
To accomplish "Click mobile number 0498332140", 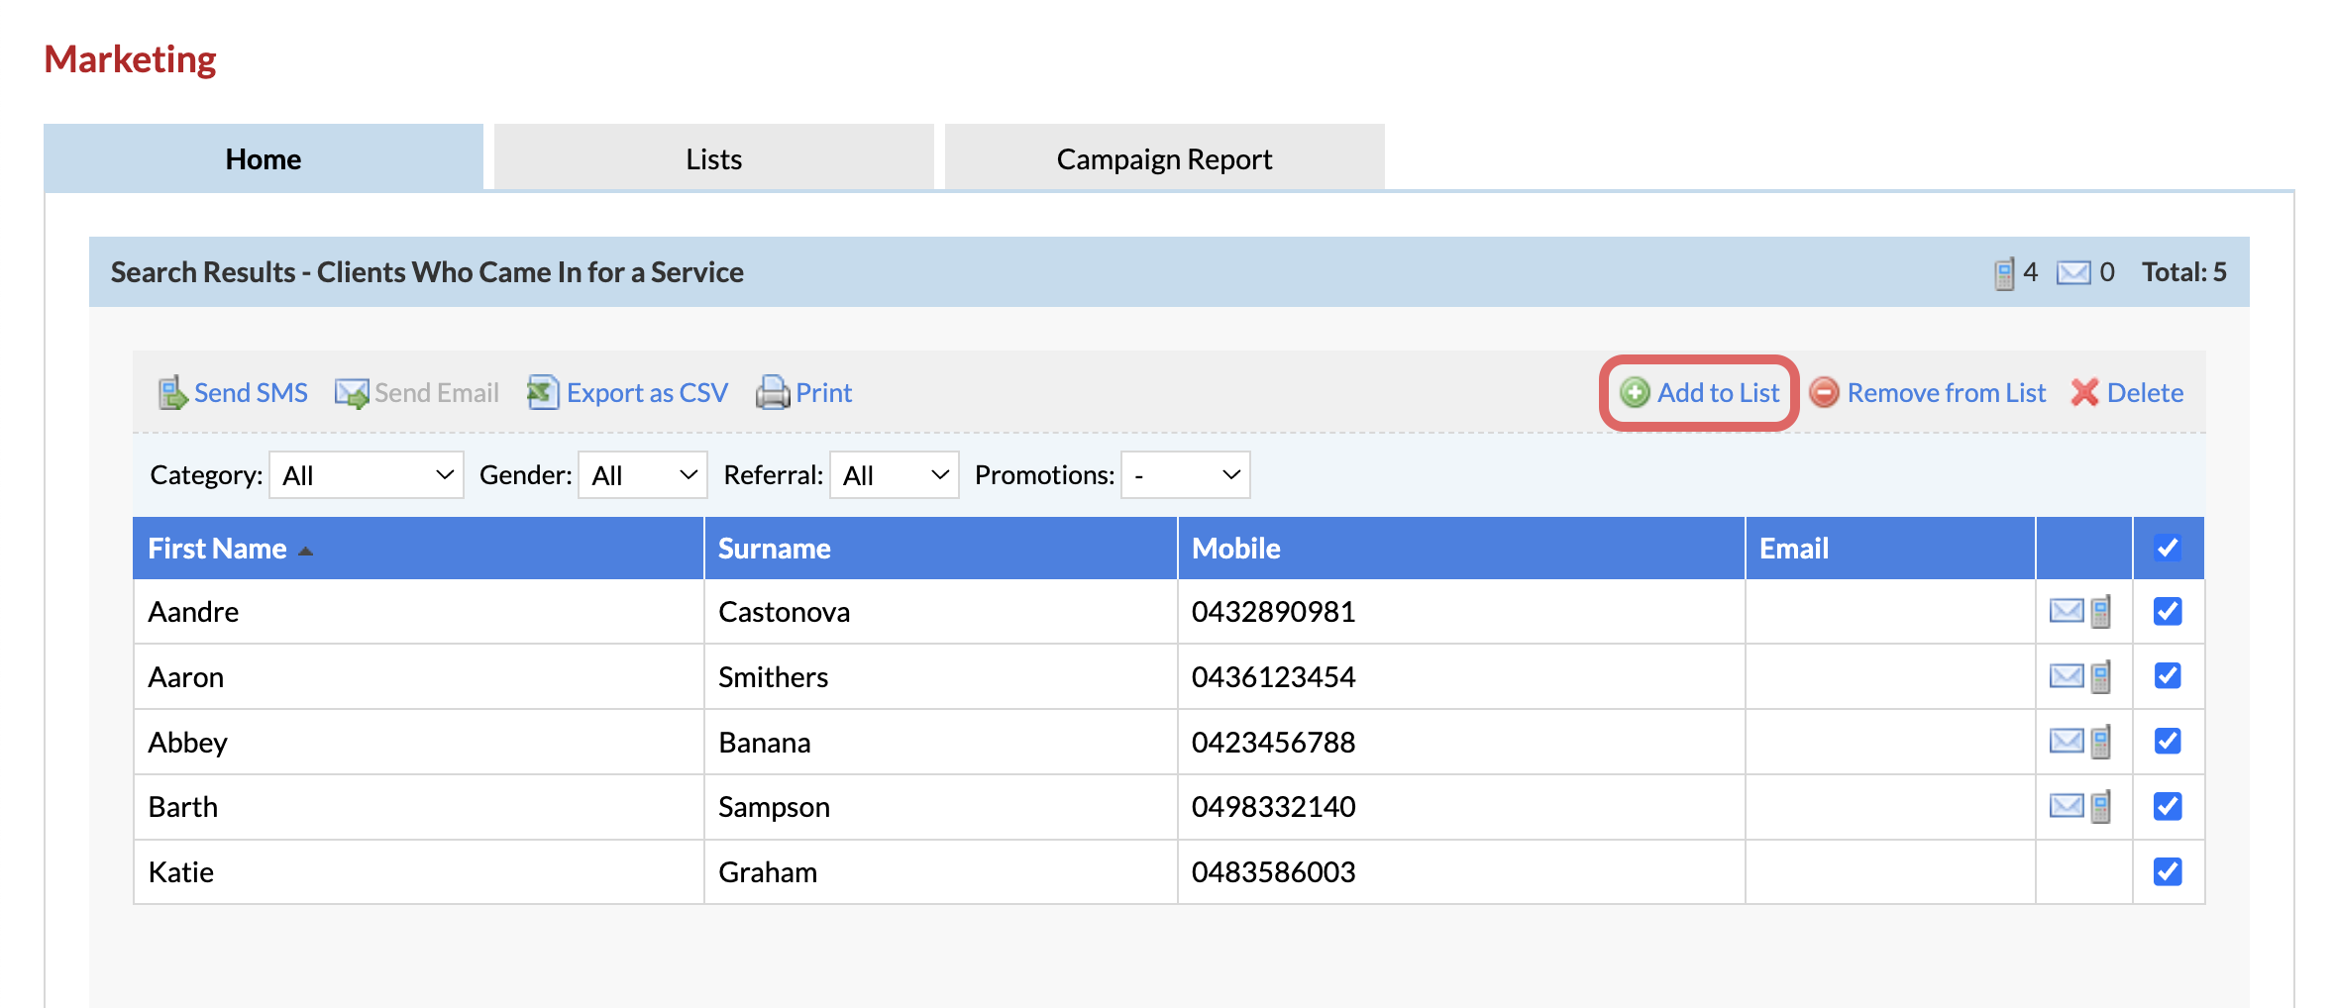I will 1274,807.
